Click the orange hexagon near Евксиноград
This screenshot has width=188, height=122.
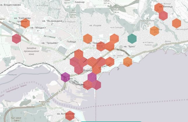point(176,23)
